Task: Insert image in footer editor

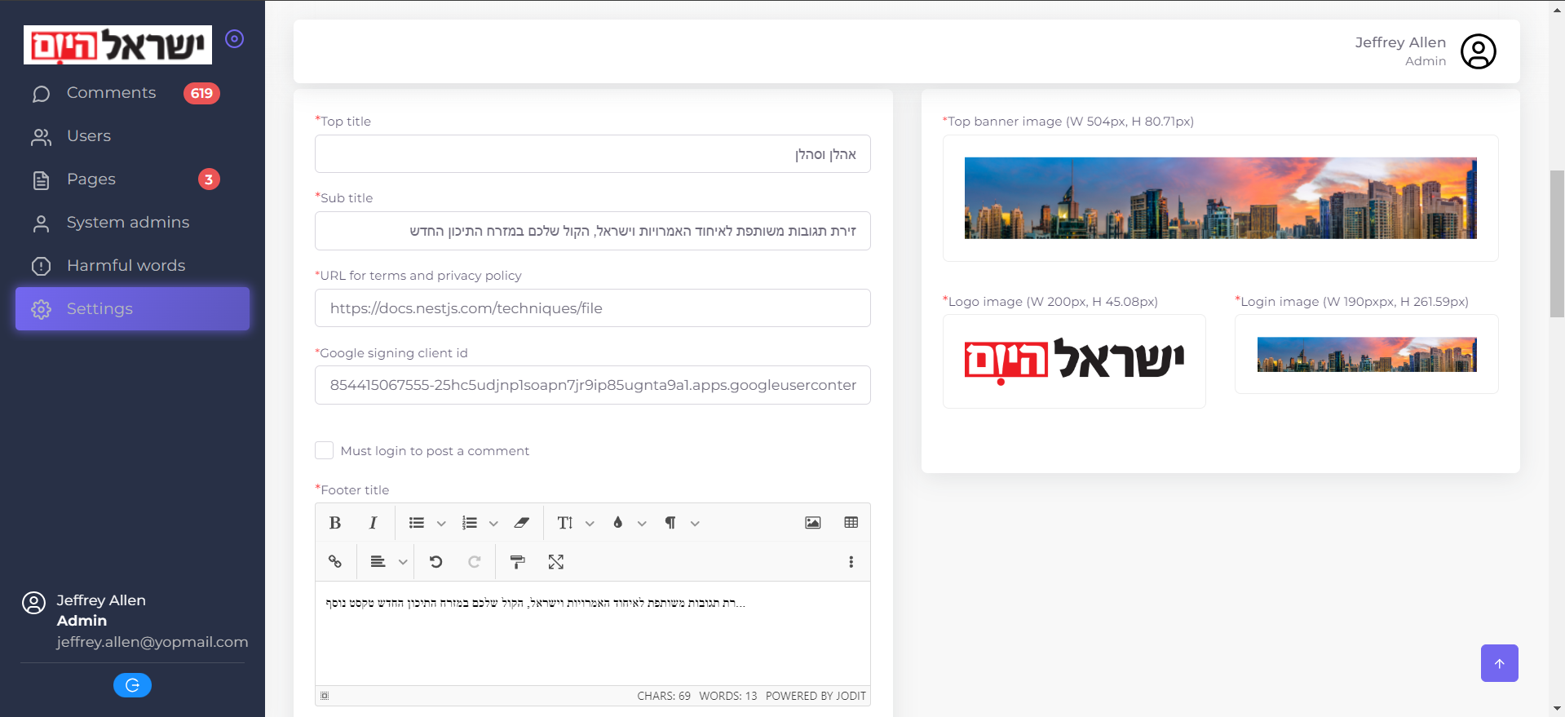Action: (x=813, y=523)
